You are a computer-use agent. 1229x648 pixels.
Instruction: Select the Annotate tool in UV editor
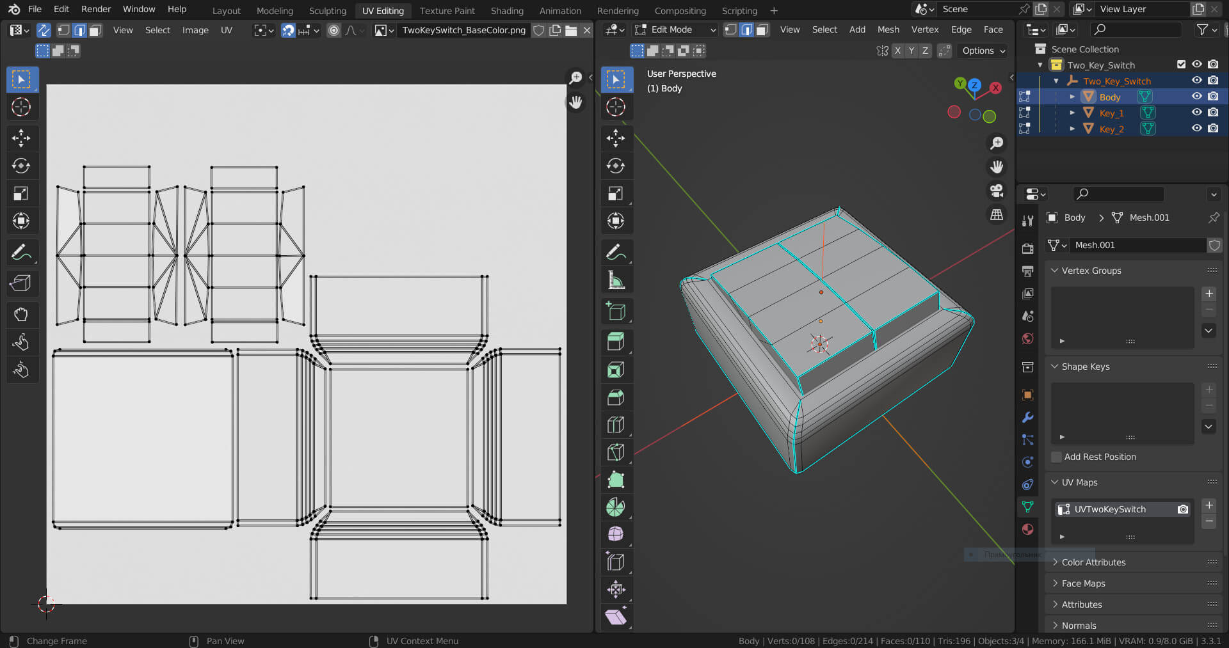coord(21,253)
